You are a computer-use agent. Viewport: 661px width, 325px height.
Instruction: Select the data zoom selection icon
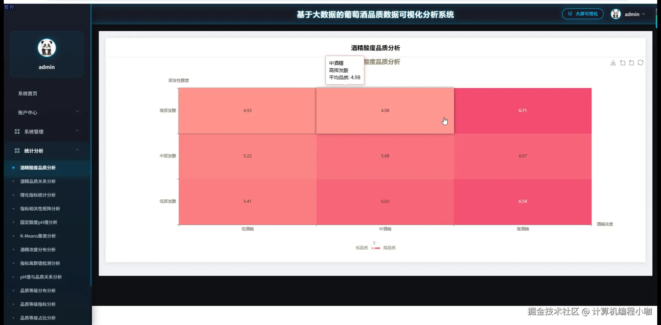click(622, 63)
